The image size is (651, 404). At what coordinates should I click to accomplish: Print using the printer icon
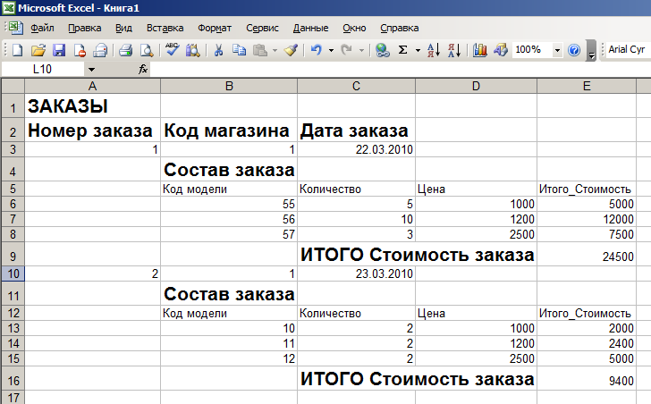[x=125, y=50]
